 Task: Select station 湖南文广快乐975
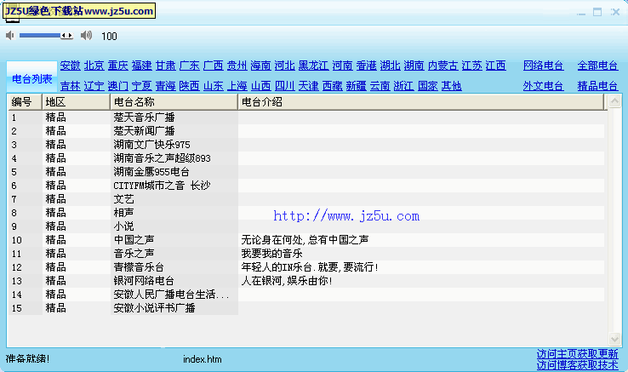tap(151, 145)
